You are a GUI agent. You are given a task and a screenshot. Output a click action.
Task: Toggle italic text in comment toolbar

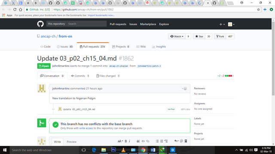[129, 141]
